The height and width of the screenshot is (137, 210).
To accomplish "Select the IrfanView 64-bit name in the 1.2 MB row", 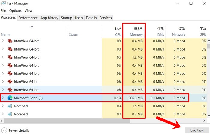I will (26, 57).
